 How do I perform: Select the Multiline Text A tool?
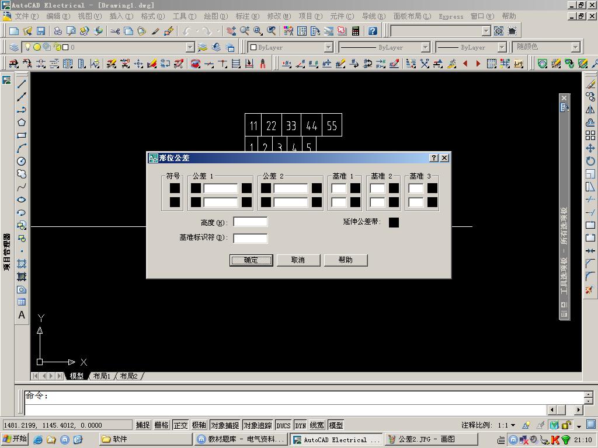point(22,315)
